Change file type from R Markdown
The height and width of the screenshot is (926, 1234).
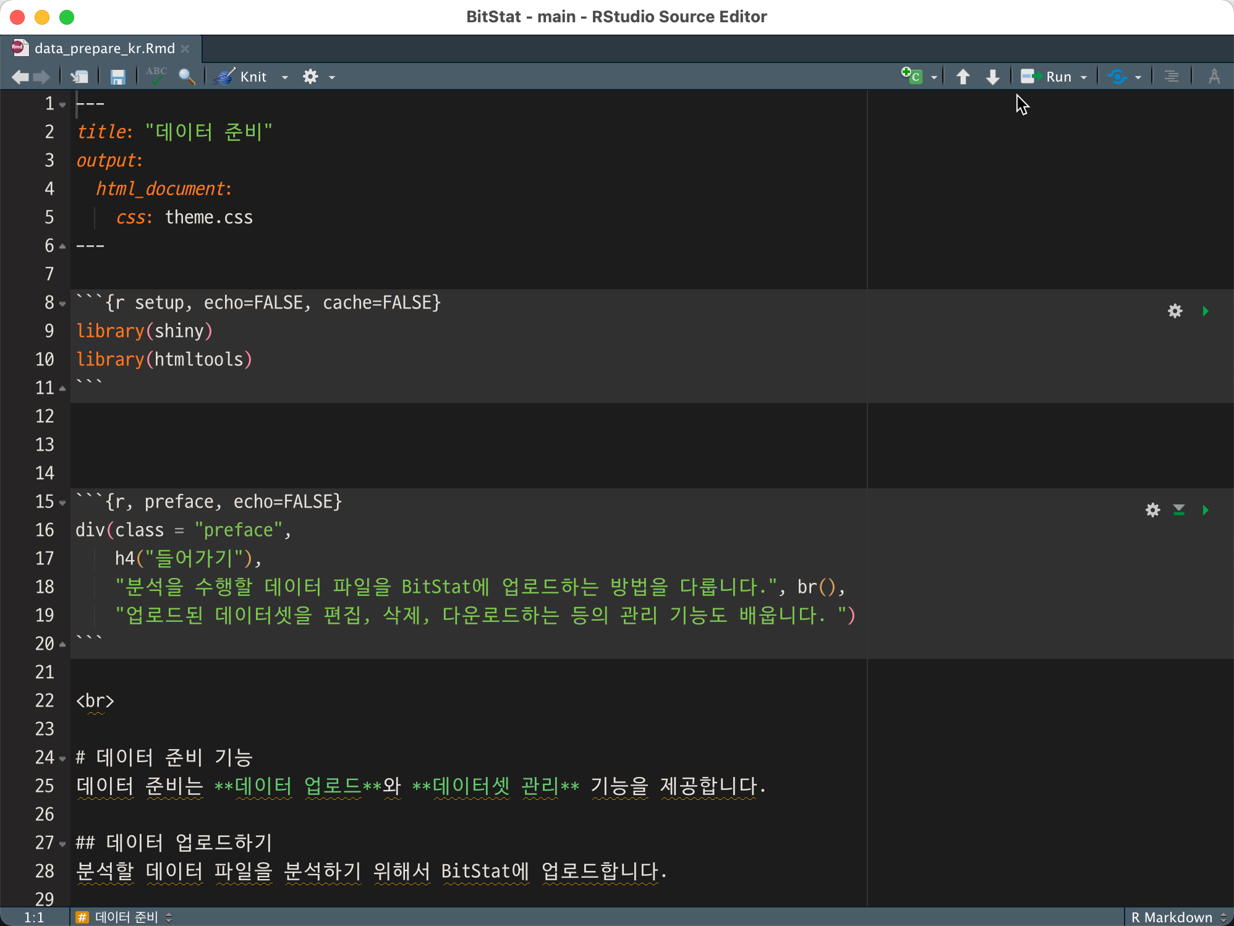1178,917
